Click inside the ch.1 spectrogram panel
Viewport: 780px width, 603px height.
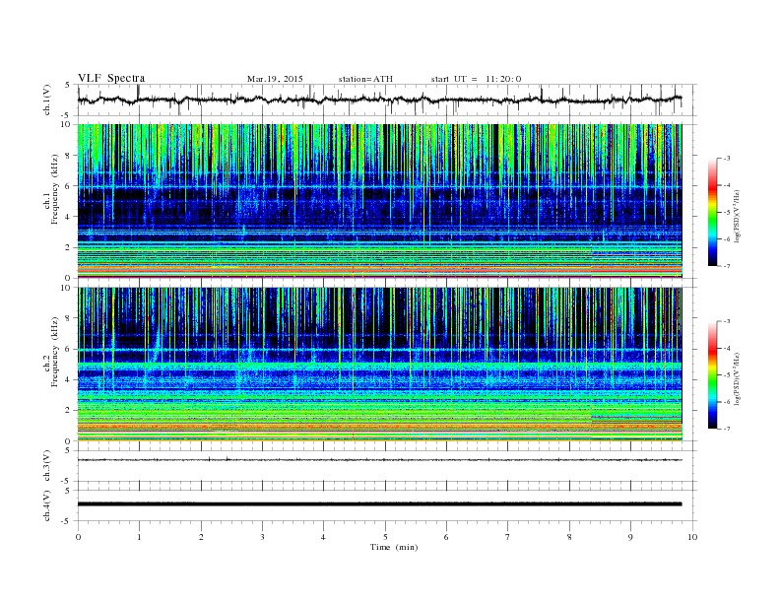379,201
